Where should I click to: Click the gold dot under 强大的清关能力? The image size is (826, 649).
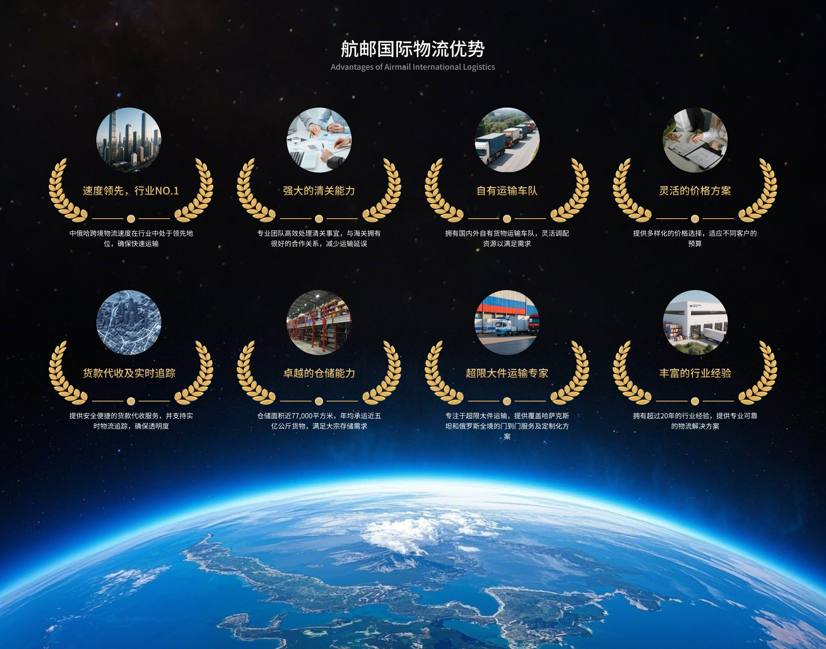[x=319, y=219]
